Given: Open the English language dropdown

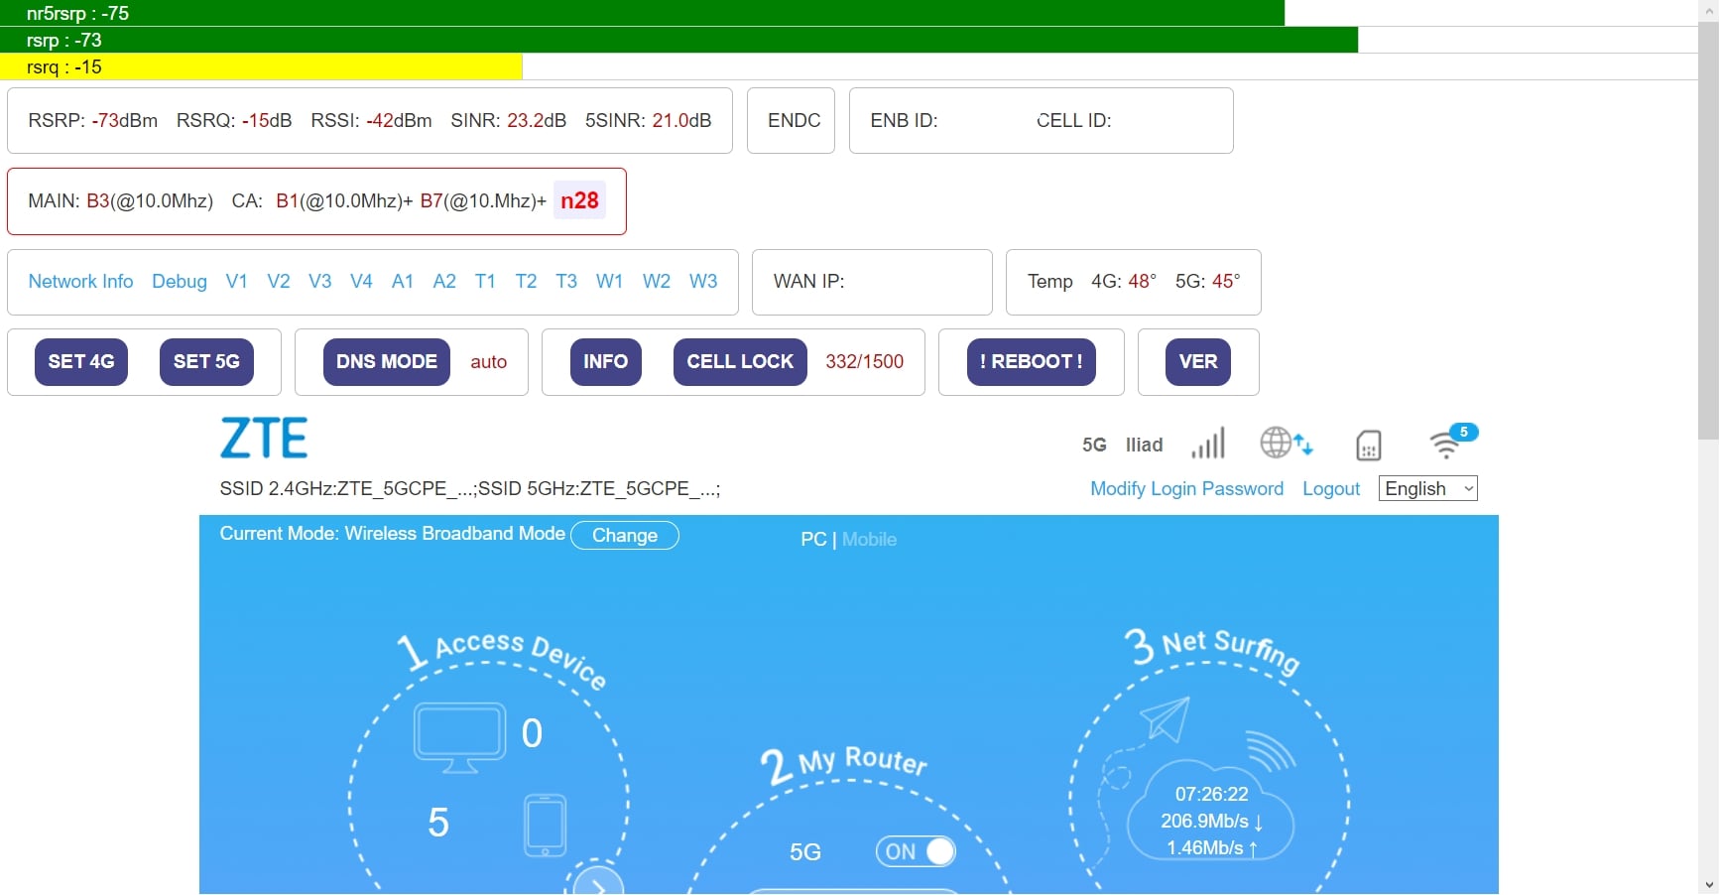Looking at the screenshot, I should click(1427, 488).
